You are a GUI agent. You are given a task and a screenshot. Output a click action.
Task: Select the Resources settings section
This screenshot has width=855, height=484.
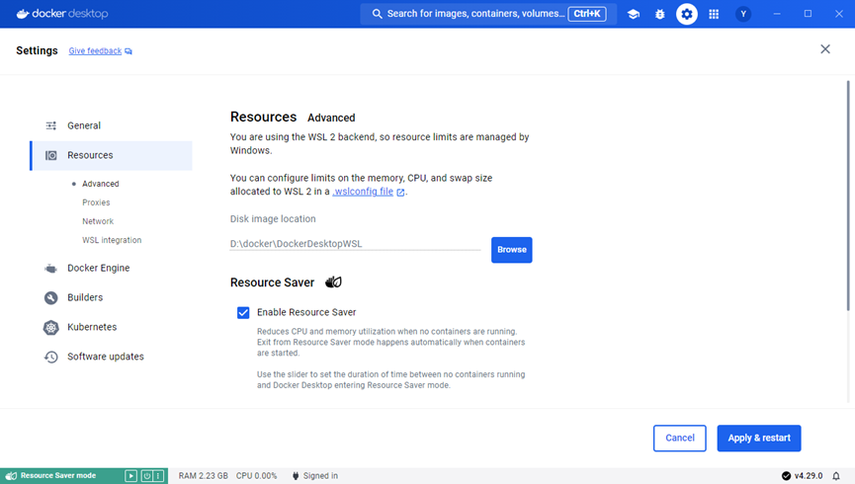(90, 155)
